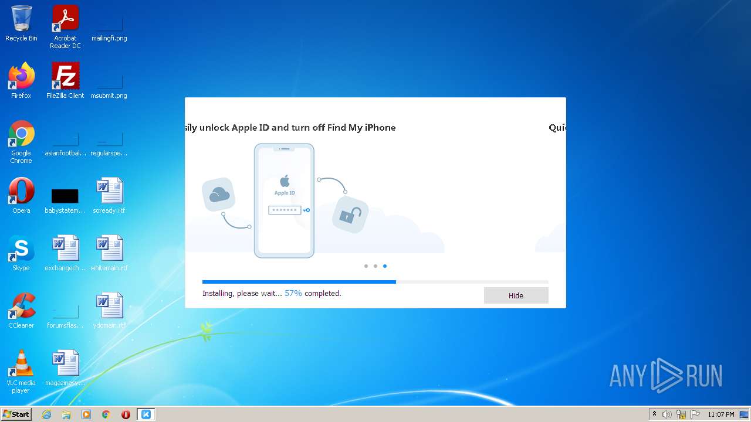This screenshot has width=751, height=422.
Task: Open the Action Center flag icon
Action: (x=695, y=414)
